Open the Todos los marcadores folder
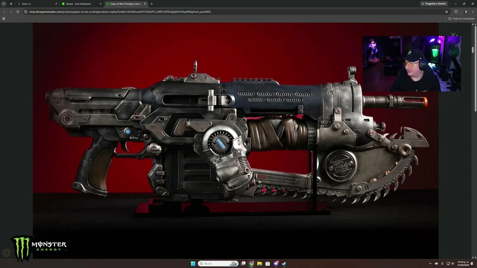 tap(461, 19)
